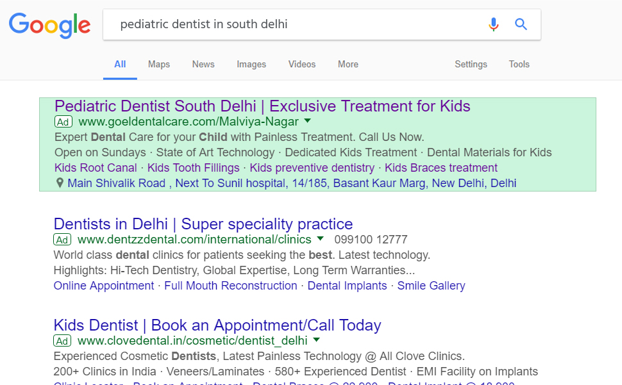The image size is (622, 385).
Task: Open search Settings
Action: tap(471, 64)
